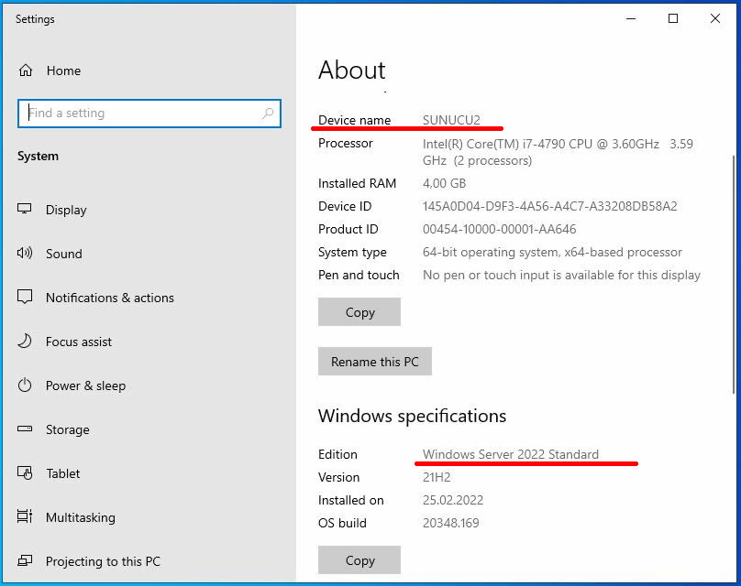Click the Multitasking windows icon
Viewport: 741px width, 586px height.
click(x=25, y=516)
